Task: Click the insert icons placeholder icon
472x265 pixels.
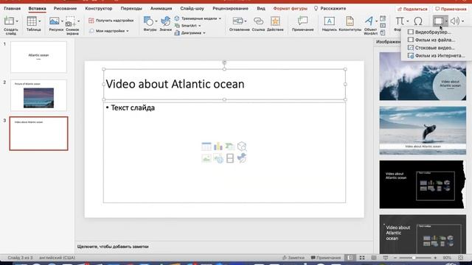Action: click(x=242, y=158)
